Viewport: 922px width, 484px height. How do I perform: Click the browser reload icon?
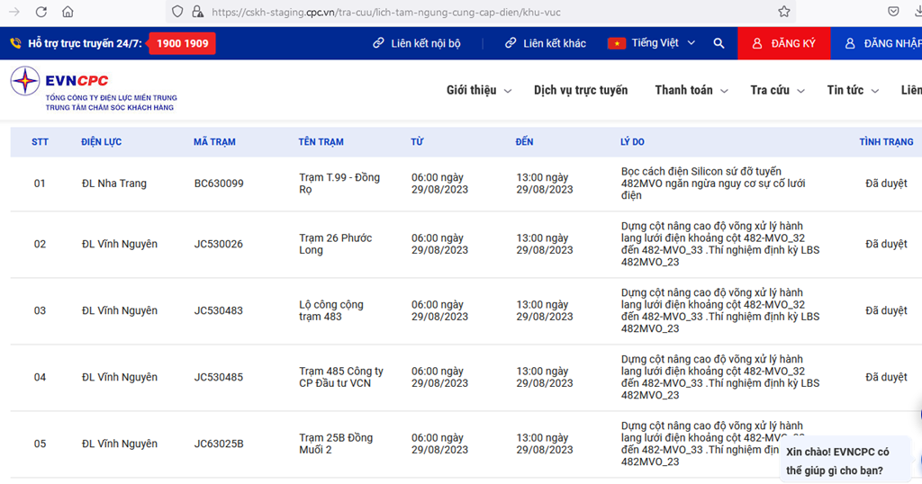click(x=41, y=12)
